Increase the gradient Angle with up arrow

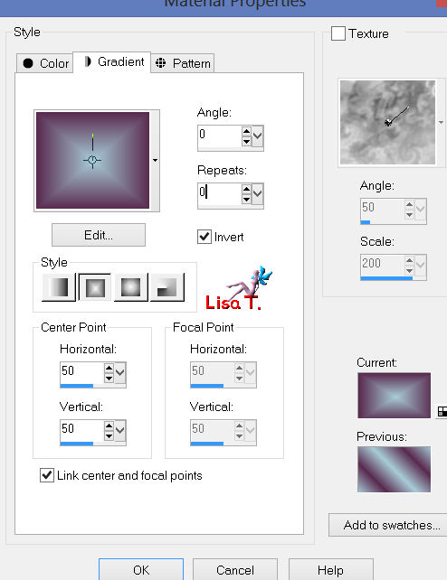tap(246, 131)
